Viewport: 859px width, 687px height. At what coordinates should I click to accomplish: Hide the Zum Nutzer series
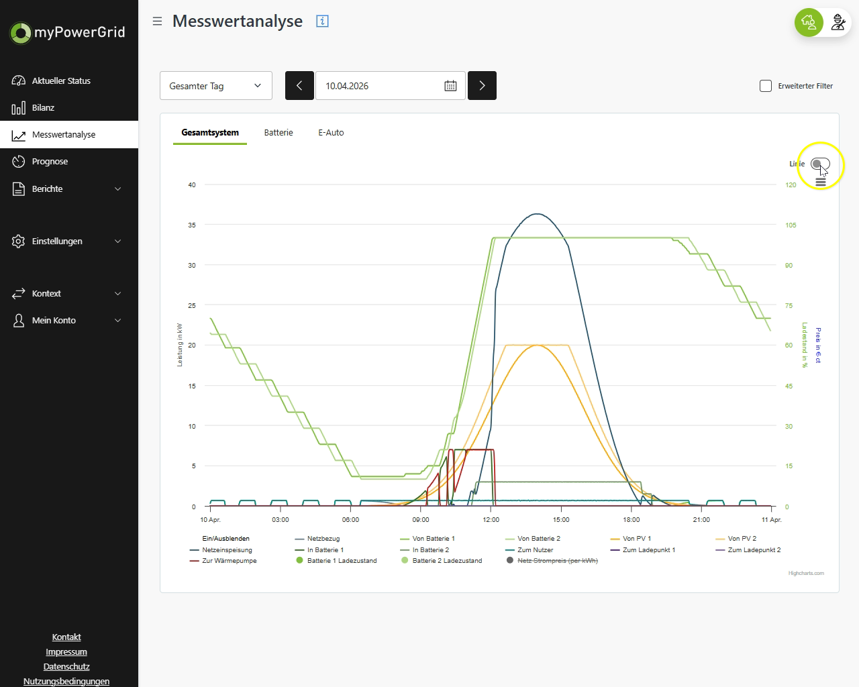pos(529,550)
